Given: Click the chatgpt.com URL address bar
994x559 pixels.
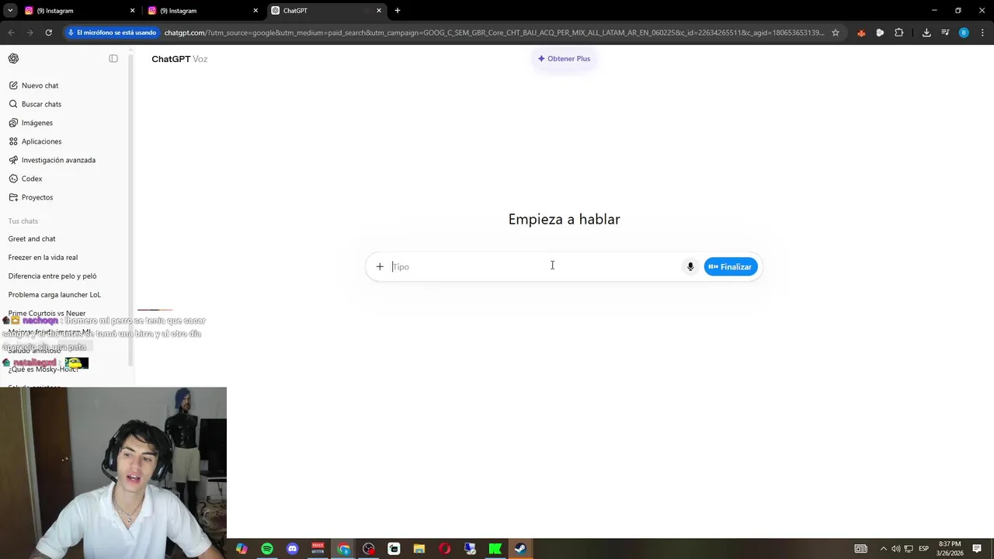Looking at the screenshot, I should (494, 33).
